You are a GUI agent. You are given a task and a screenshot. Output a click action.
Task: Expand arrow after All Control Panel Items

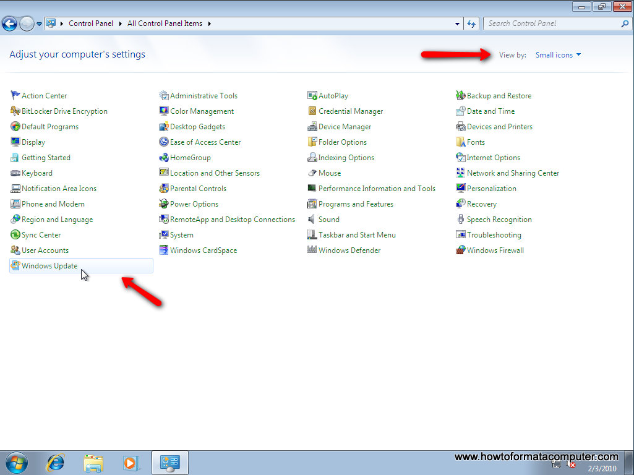click(210, 24)
